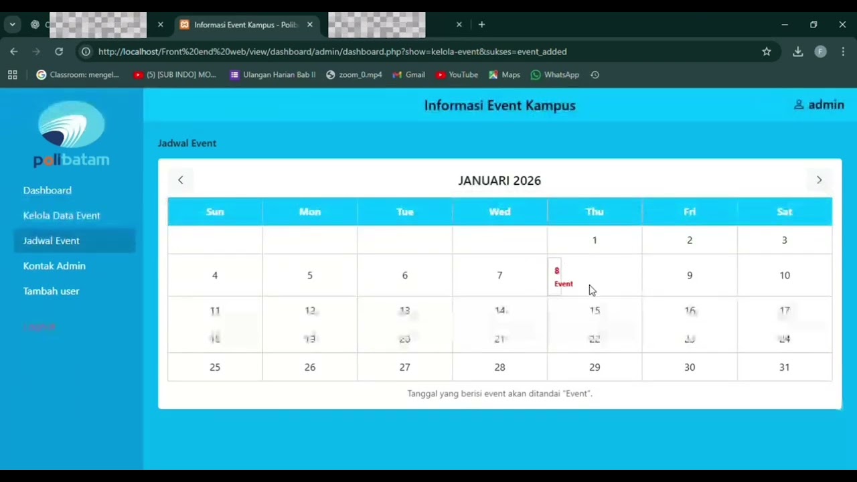Open Kelola Data Event menu

62,216
